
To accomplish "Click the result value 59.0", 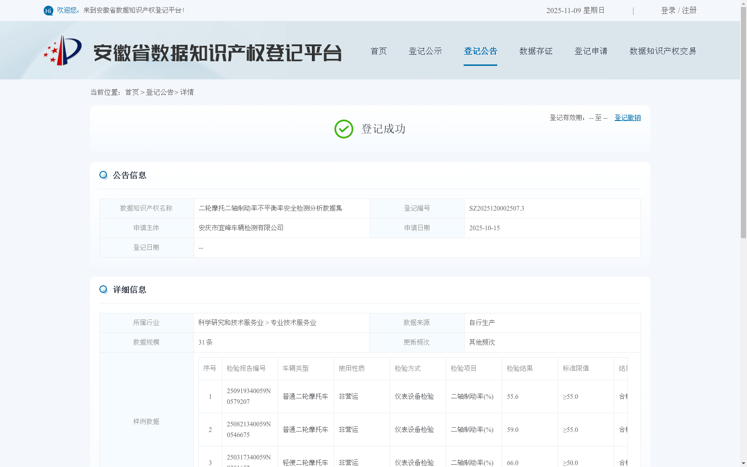I will click(x=513, y=430).
